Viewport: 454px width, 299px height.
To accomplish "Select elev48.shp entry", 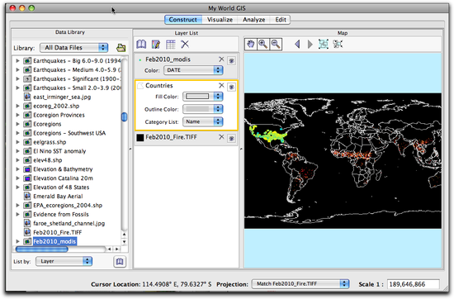I will (48, 160).
